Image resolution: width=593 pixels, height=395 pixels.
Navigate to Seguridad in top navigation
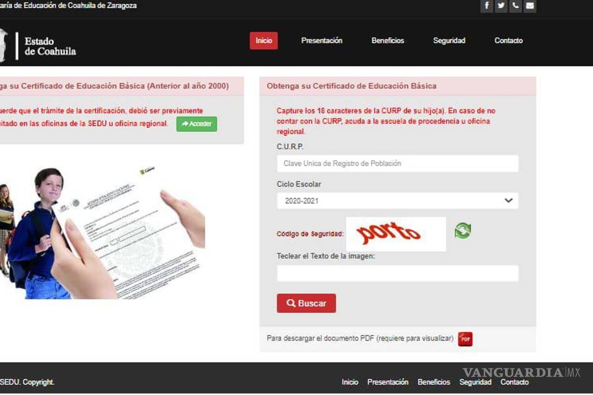click(x=449, y=40)
